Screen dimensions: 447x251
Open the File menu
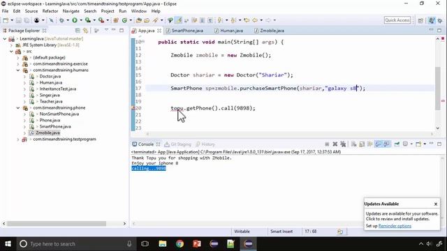(5, 11)
